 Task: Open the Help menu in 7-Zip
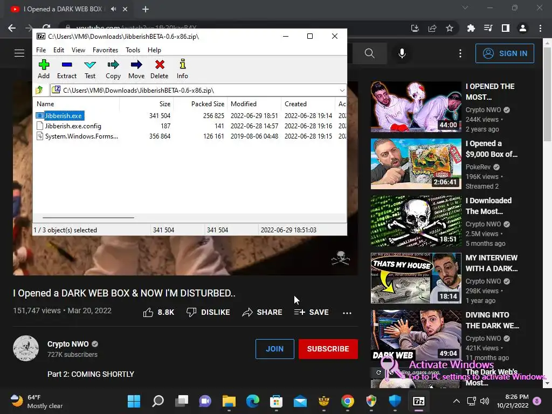(154, 50)
